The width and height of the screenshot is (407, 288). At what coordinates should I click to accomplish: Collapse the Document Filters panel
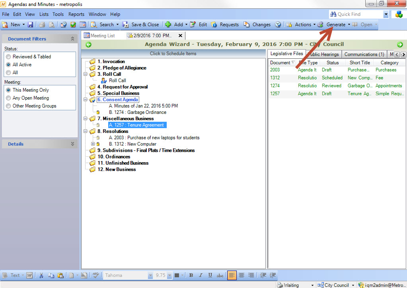pos(72,39)
